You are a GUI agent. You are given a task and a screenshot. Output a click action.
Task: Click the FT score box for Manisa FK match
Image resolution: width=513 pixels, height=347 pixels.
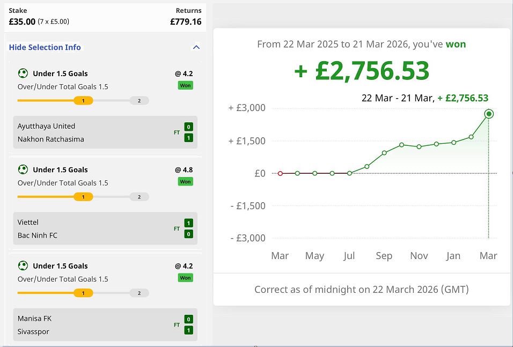pyautogui.click(x=188, y=324)
